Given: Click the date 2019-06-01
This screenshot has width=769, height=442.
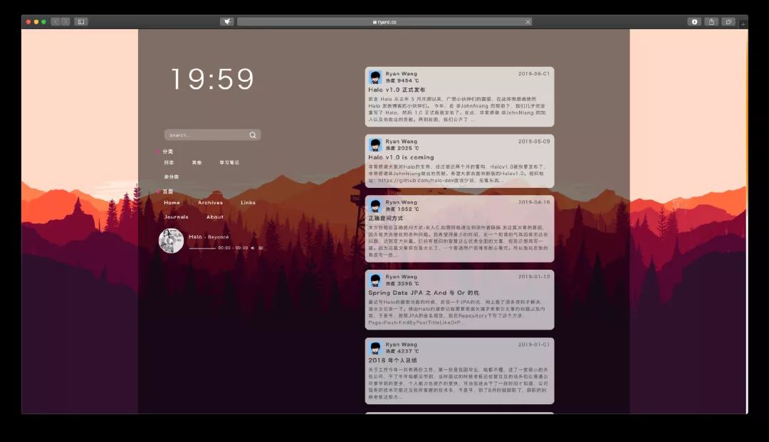Looking at the screenshot, I should (534, 73).
